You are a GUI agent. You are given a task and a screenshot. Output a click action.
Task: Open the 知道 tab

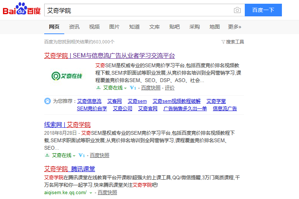134,27
